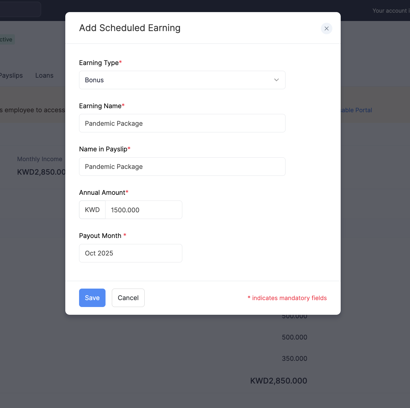410x408 pixels.
Task: Edit the Annual Amount value 1500.000
Action: tap(143, 210)
